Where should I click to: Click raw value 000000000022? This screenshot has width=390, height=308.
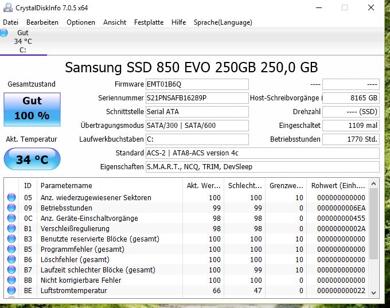pyautogui.click(x=341, y=291)
